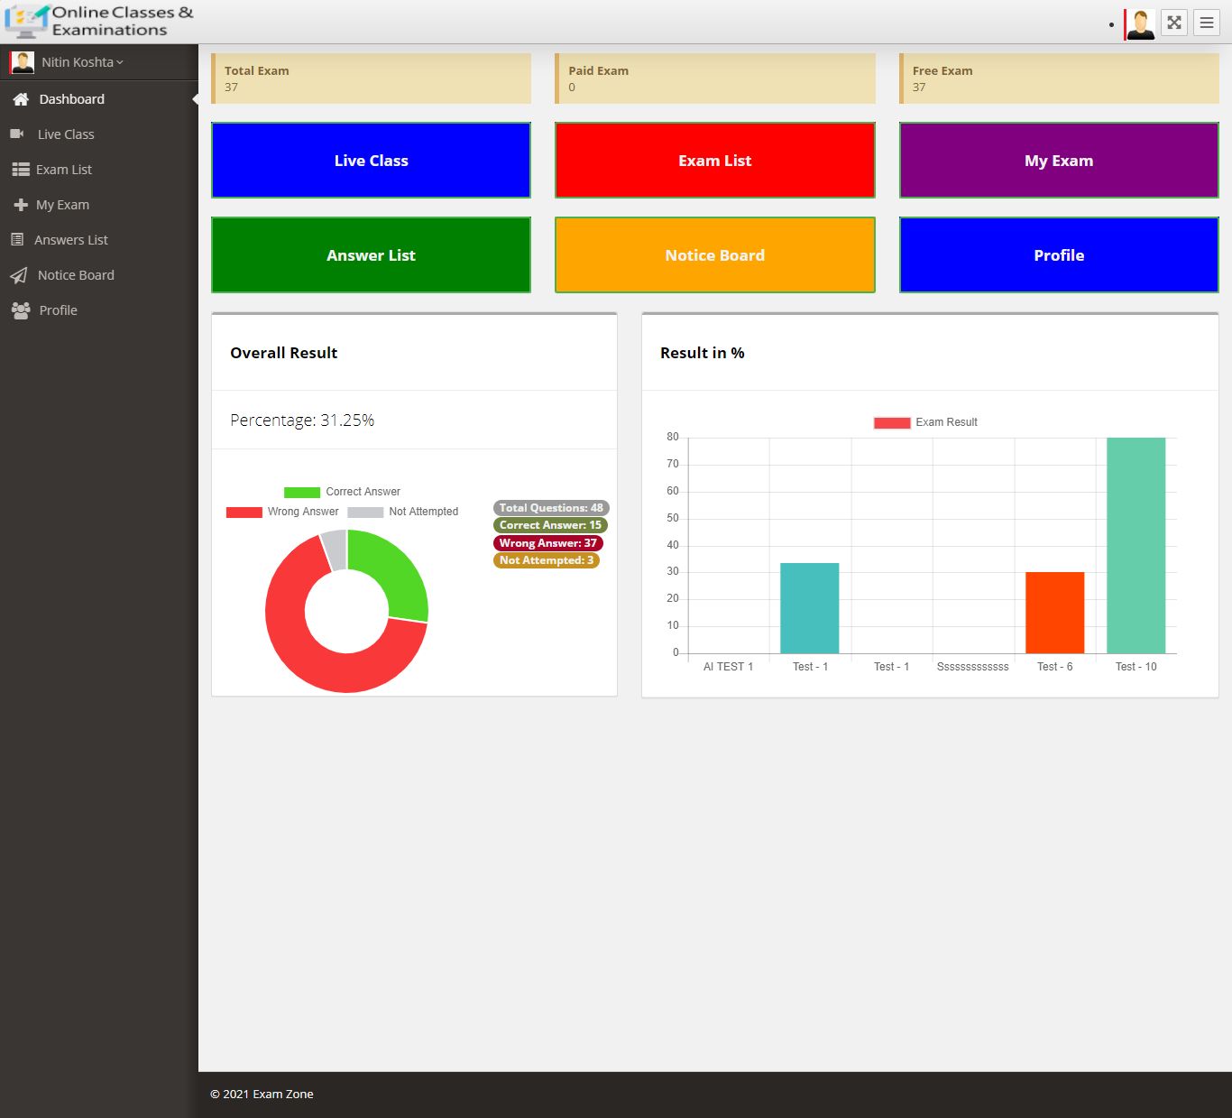Open the green Answer List tile
This screenshot has width=1232, height=1118.
tap(371, 255)
